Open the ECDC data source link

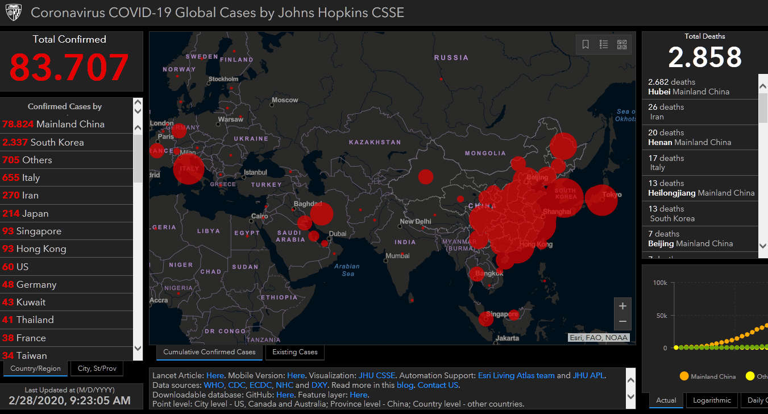coord(260,385)
